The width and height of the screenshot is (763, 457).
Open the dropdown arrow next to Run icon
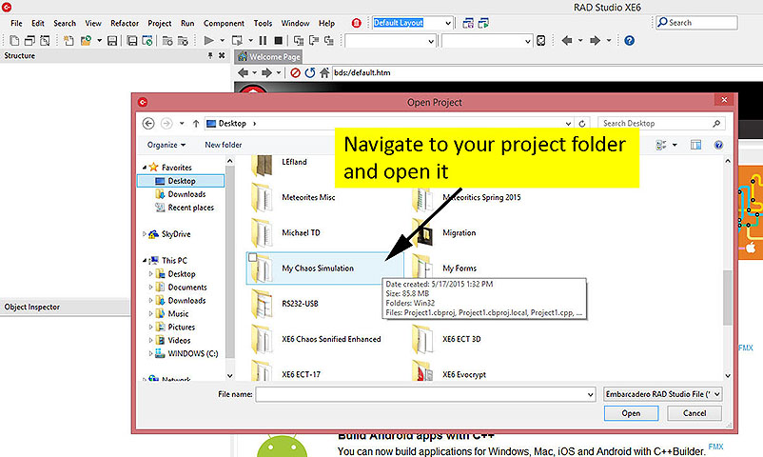(x=222, y=40)
